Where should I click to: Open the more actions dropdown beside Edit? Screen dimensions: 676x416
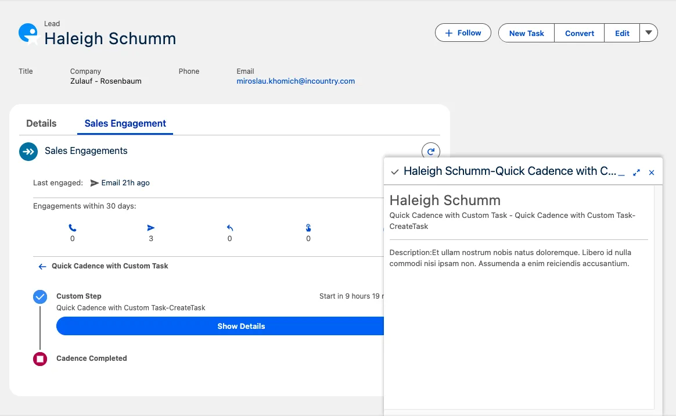tap(649, 33)
